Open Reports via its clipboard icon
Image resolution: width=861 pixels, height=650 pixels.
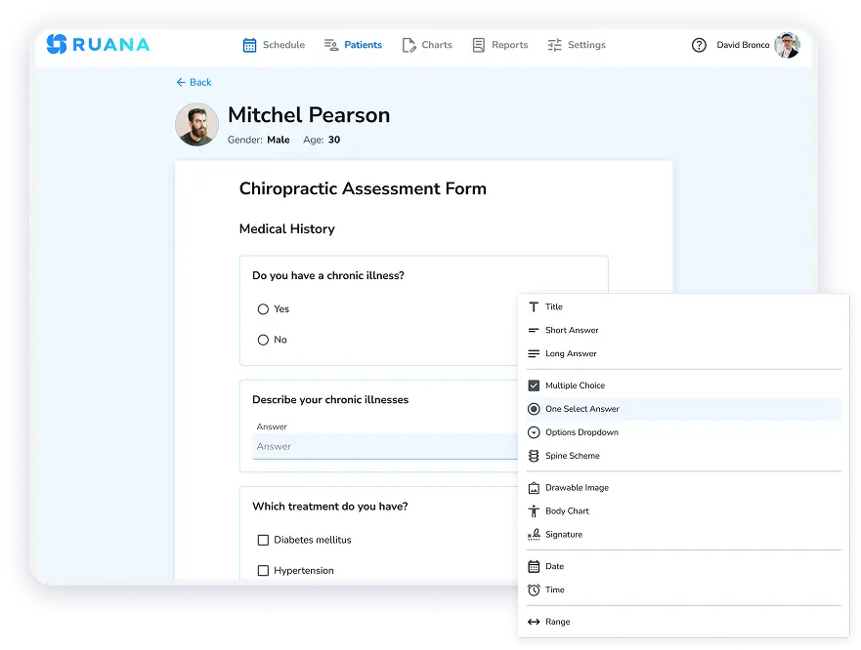(x=478, y=45)
